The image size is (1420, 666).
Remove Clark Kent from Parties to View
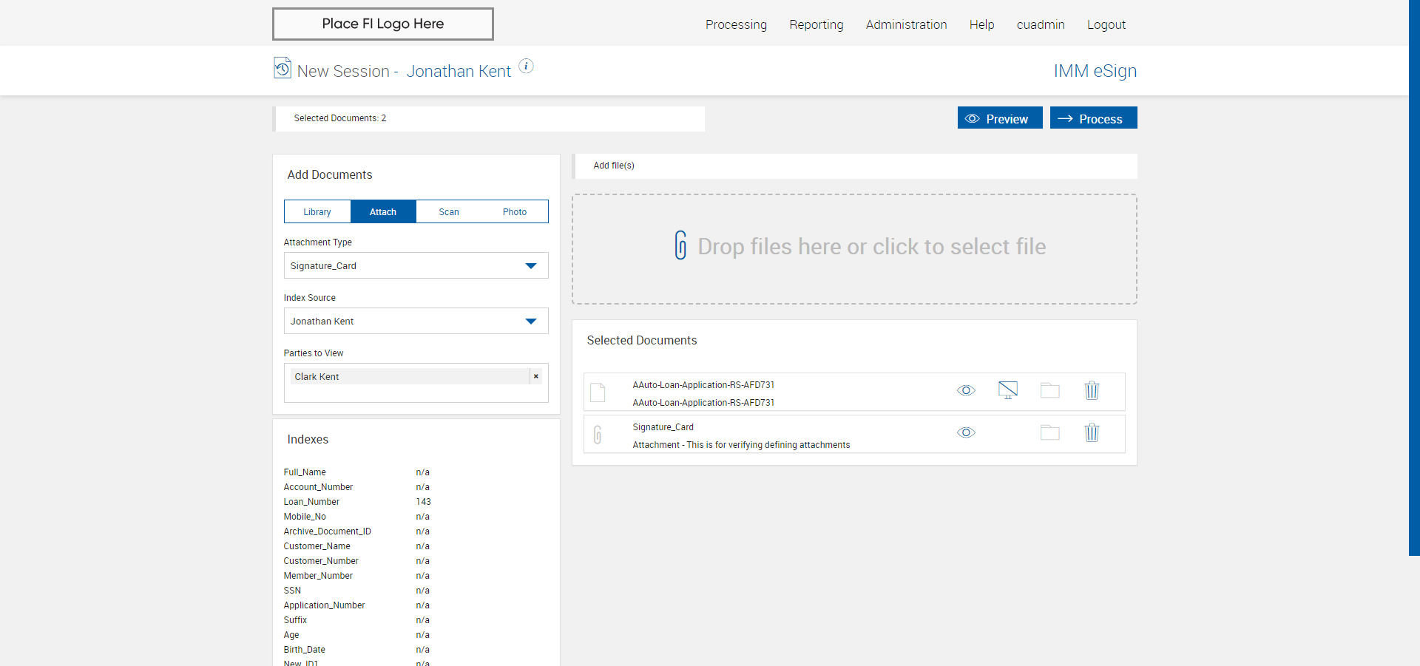pyautogui.click(x=536, y=377)
